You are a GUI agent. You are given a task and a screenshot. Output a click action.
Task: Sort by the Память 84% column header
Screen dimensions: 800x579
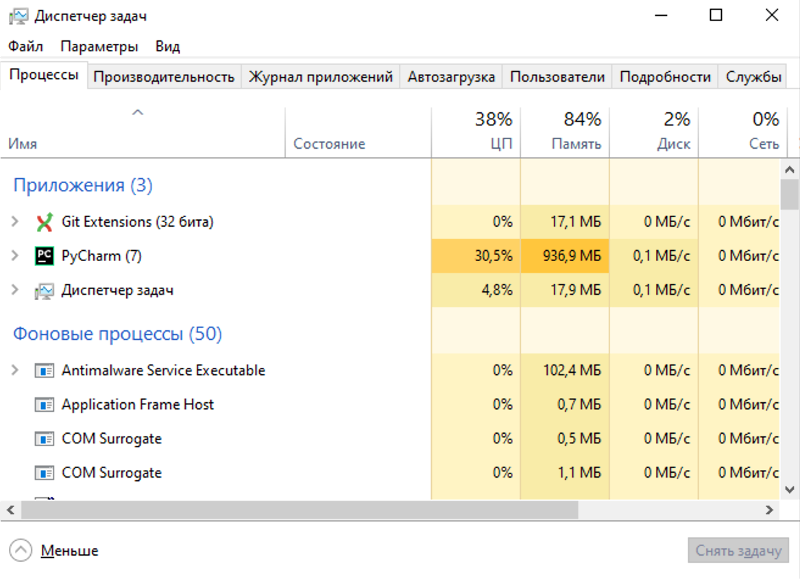(565, 133)
